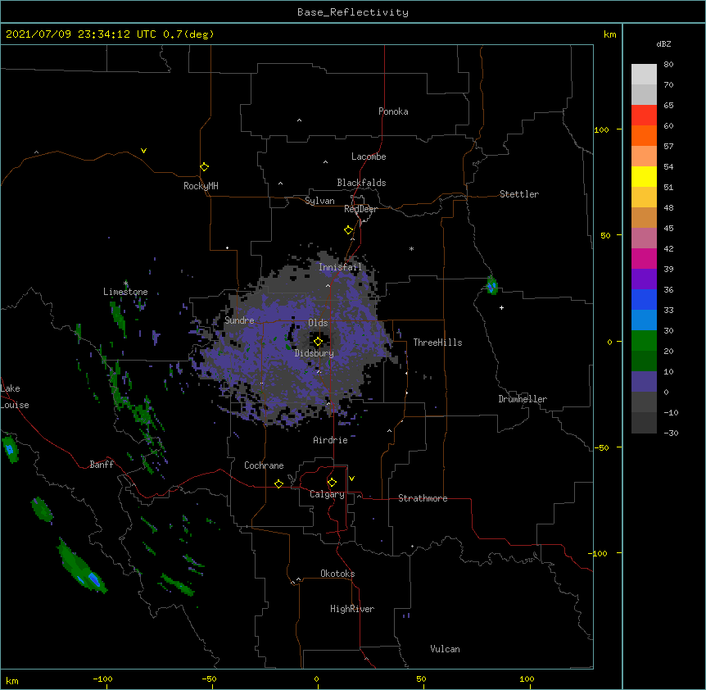Click the Lacombe city label

(369, 157)
